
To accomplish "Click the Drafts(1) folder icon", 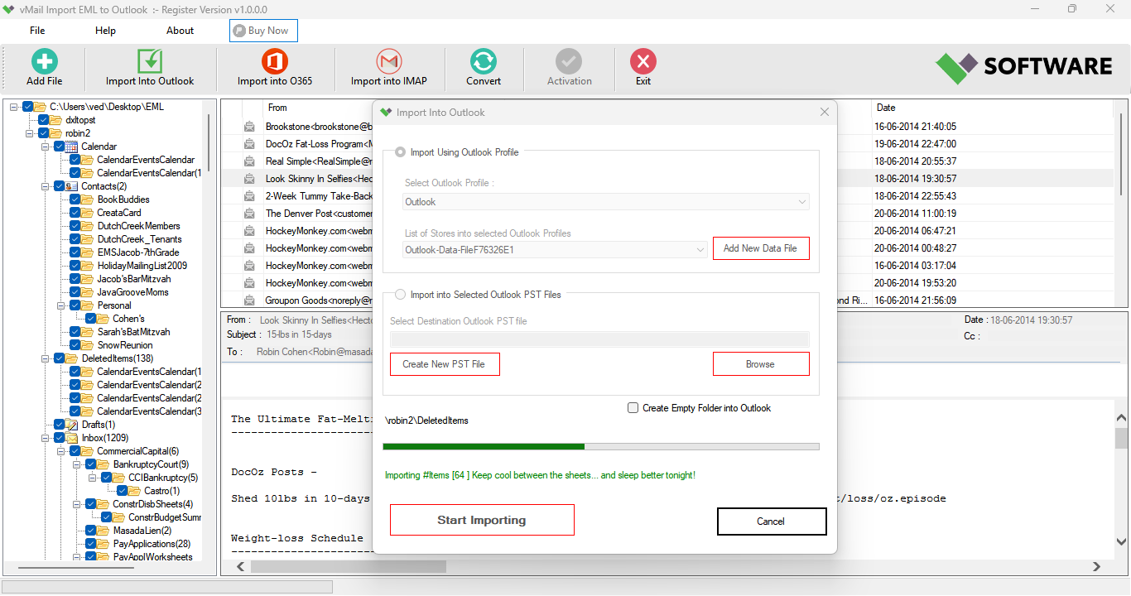I will [x=72, y=425].
